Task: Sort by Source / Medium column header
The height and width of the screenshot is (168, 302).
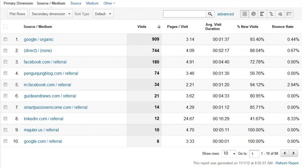Action: point(38,27)
